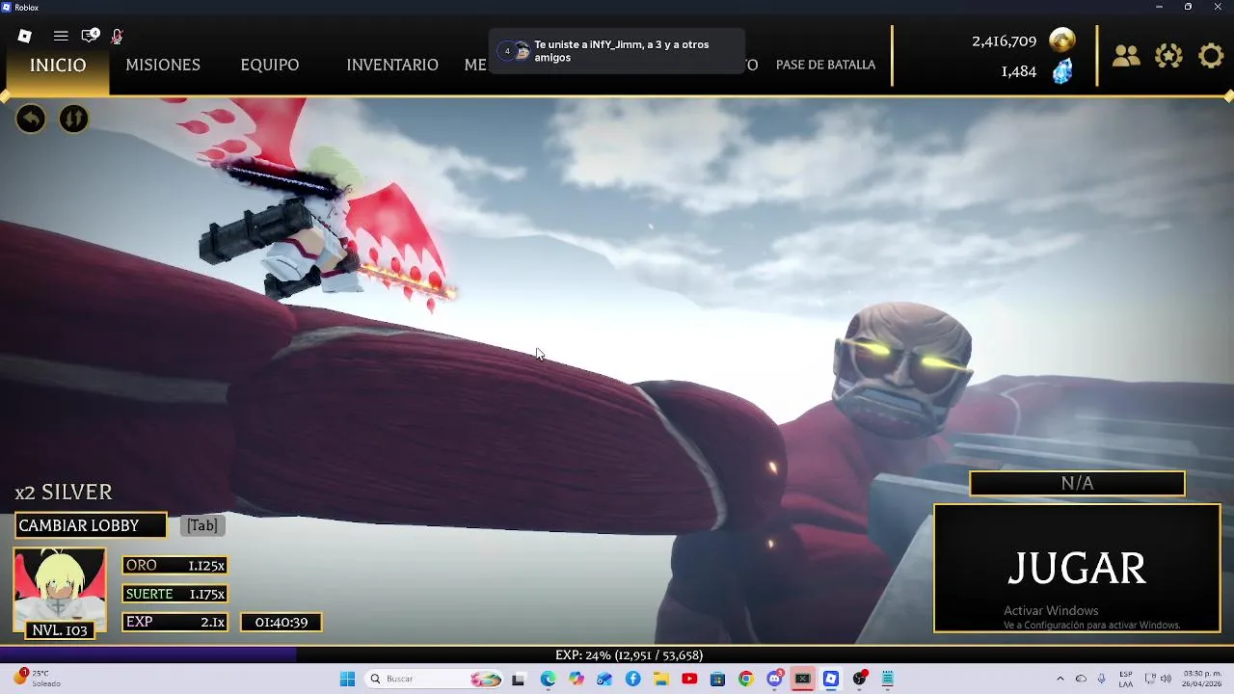The height and width of the screenshot is (694, 1234).
Task: Open the MISIONES tab
Action: point(163,65)
